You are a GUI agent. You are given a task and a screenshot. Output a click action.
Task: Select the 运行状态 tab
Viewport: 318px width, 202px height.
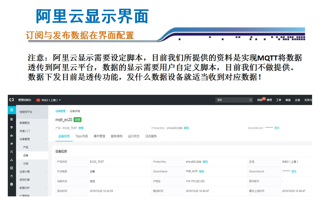tap(134, 136)
